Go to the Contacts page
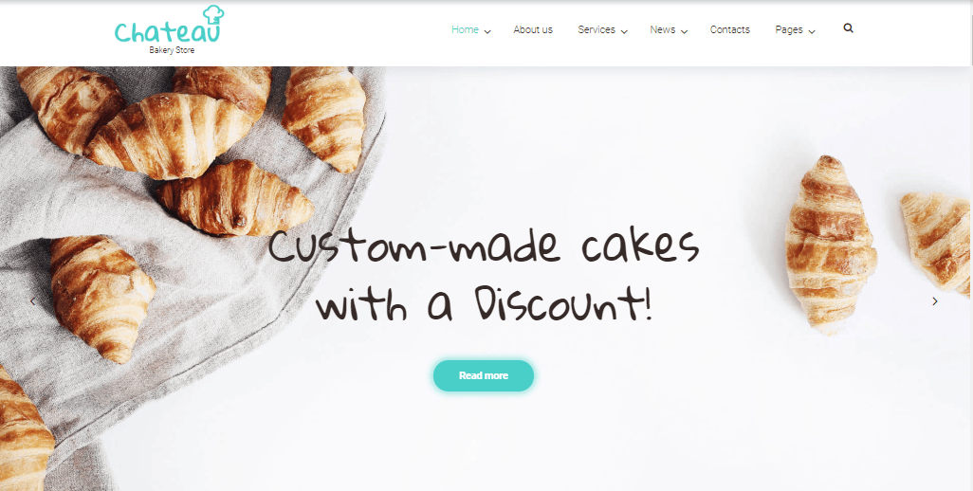Screen dimensions: 973x491 tap(730, 29)
